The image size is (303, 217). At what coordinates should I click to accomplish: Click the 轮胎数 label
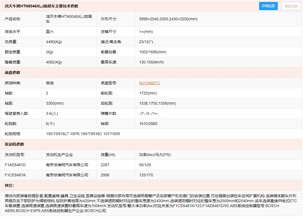[11, 124]
